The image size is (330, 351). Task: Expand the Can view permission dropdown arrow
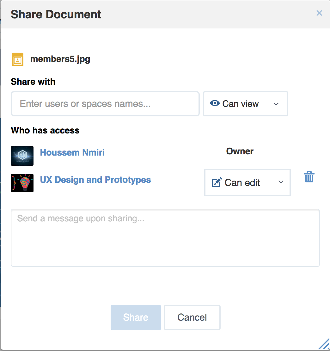tap(276, 104)
